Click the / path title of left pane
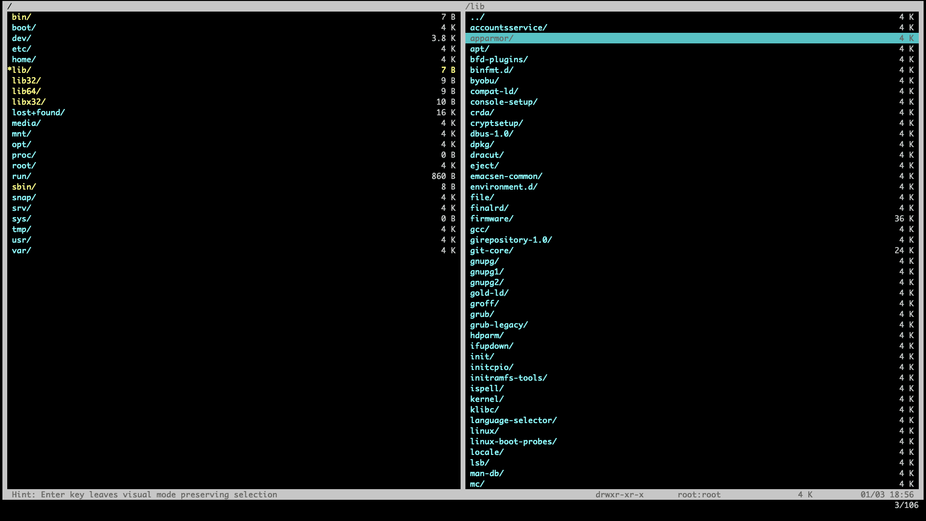 click(10, 6)
